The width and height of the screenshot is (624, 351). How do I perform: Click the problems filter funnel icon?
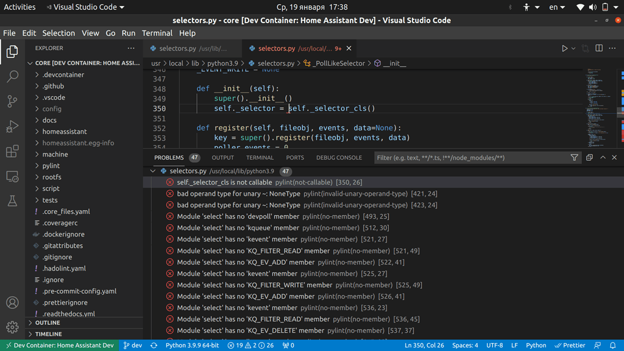point(574,158)
